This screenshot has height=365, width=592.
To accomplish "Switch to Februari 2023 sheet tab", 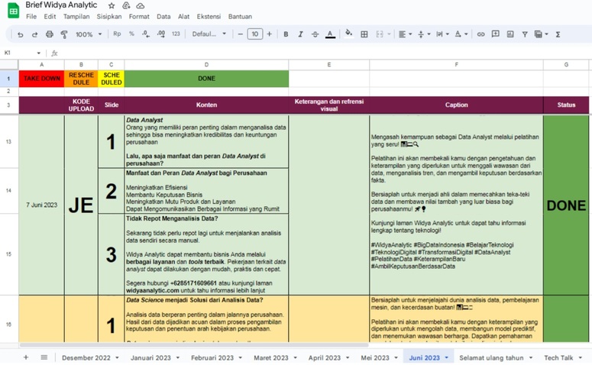I will 212,358.
